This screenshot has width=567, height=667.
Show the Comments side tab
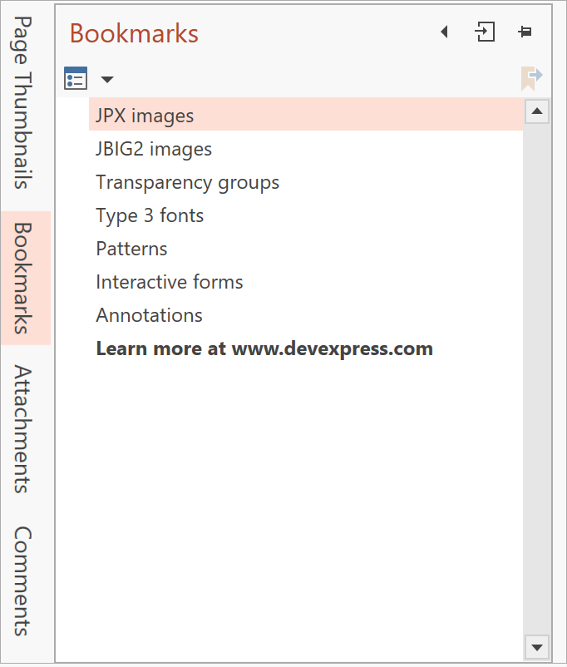[25, 581]
